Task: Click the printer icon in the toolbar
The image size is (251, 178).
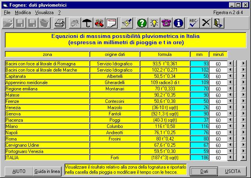Action: pos(60,23)
